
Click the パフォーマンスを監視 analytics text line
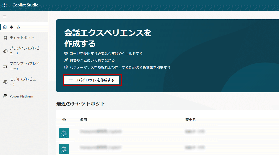click(x=120, y=67)
